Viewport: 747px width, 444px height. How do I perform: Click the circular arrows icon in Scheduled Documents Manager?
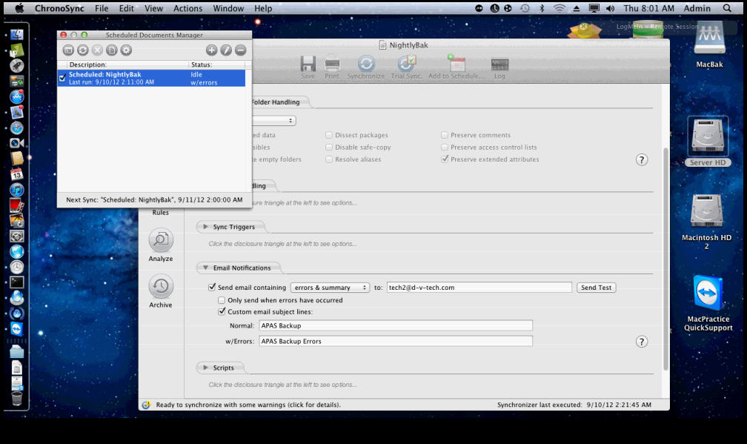[83, 50]
